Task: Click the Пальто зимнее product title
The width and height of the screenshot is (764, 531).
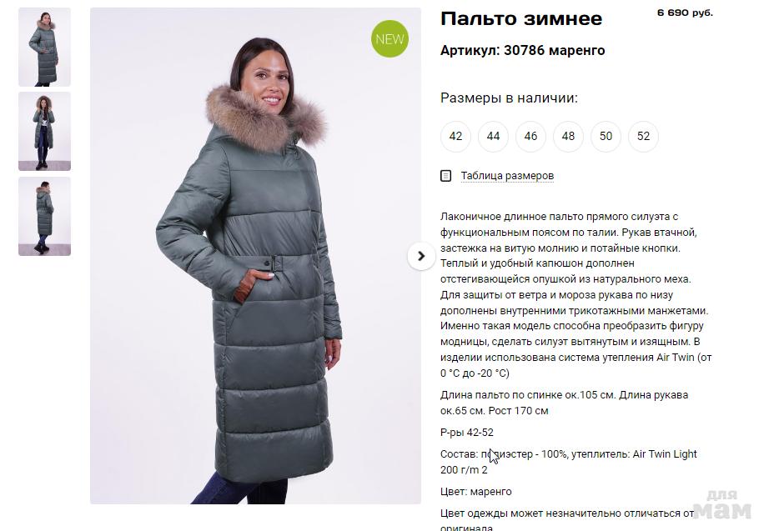Action: (521, 19)
